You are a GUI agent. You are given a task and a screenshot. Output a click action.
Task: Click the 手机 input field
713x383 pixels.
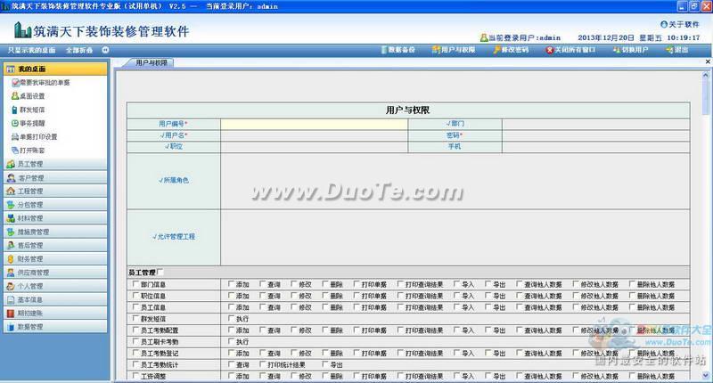595,146
